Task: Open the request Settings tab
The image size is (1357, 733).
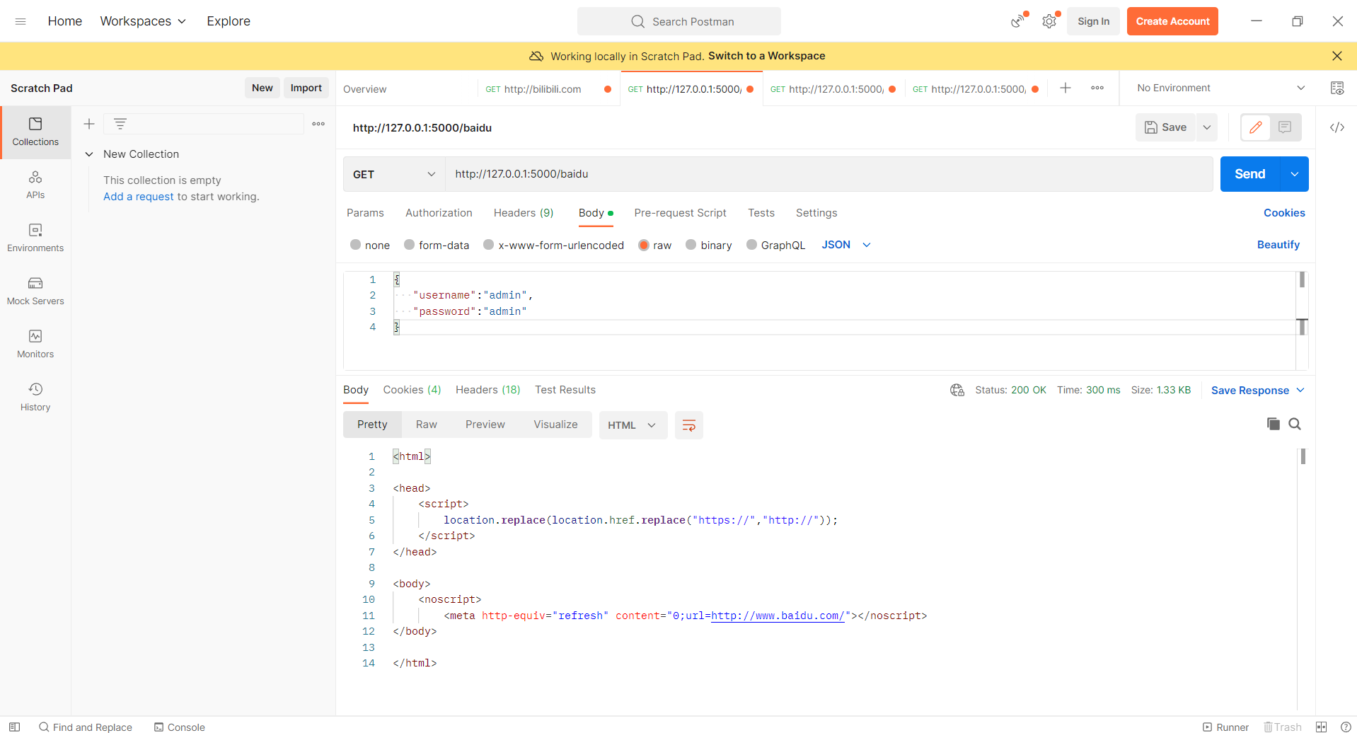Action: (x=816, y=213)
